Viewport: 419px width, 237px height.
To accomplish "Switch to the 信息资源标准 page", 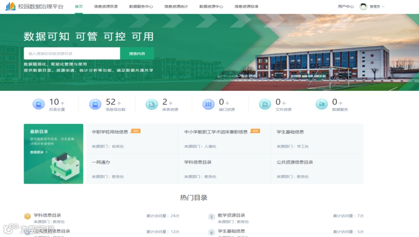I will pyautogui.click(x=246, y=7).
